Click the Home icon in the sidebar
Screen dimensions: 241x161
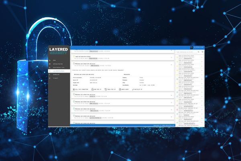click(50, 60)
